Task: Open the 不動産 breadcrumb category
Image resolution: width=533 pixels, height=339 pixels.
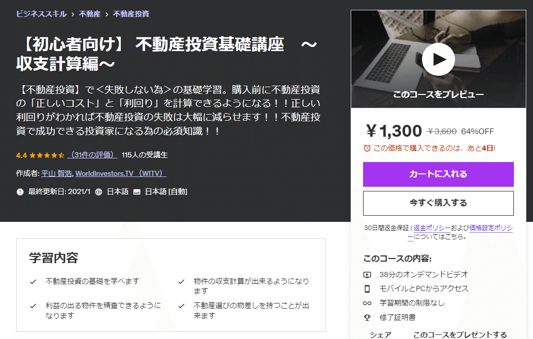Action: click(90, 14)
